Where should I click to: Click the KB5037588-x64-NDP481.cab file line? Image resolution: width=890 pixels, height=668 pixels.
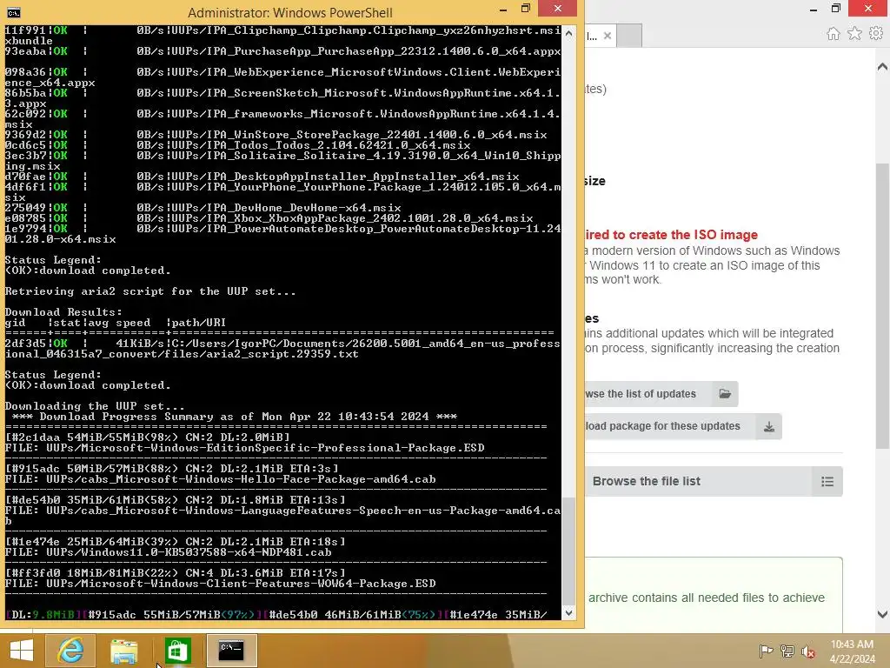(x=168, y=552)
